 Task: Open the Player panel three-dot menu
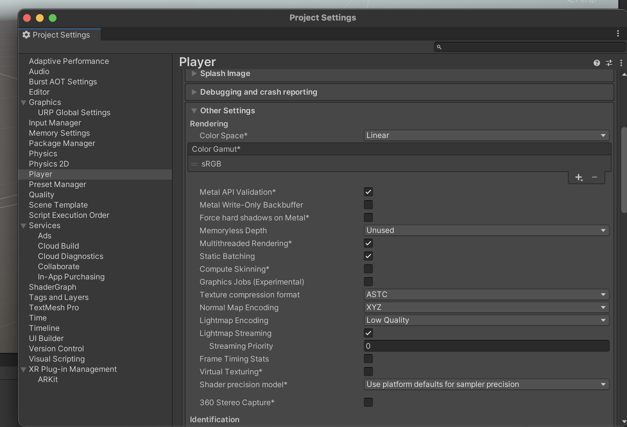click(621, 63)
